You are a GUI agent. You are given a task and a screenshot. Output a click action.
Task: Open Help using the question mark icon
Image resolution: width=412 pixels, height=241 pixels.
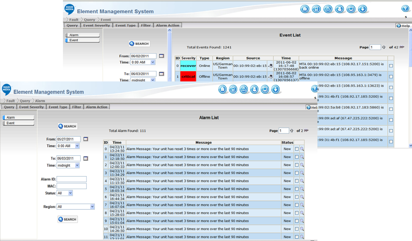pos(308,107)
